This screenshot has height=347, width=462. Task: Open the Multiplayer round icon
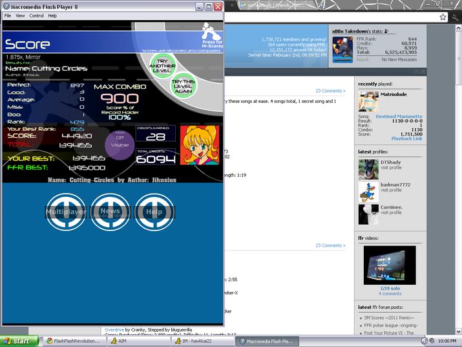pyautogui.click(x=66, y=212)
